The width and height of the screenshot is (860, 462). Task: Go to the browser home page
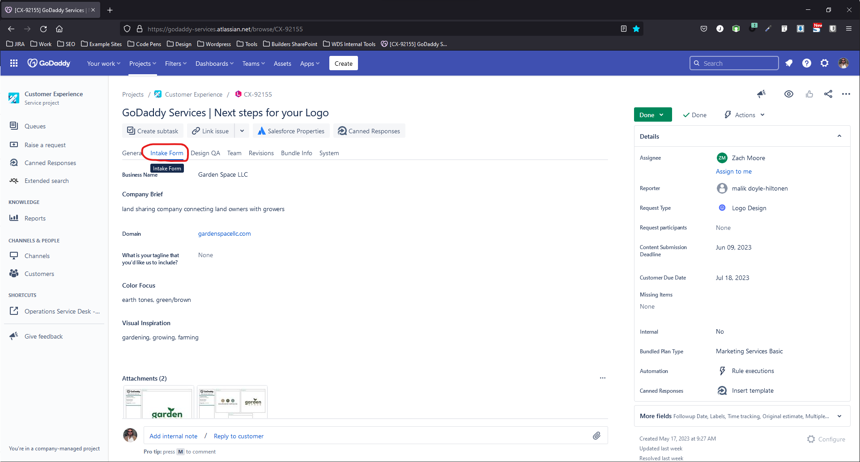pyautogui.click(x=59, y=29)
